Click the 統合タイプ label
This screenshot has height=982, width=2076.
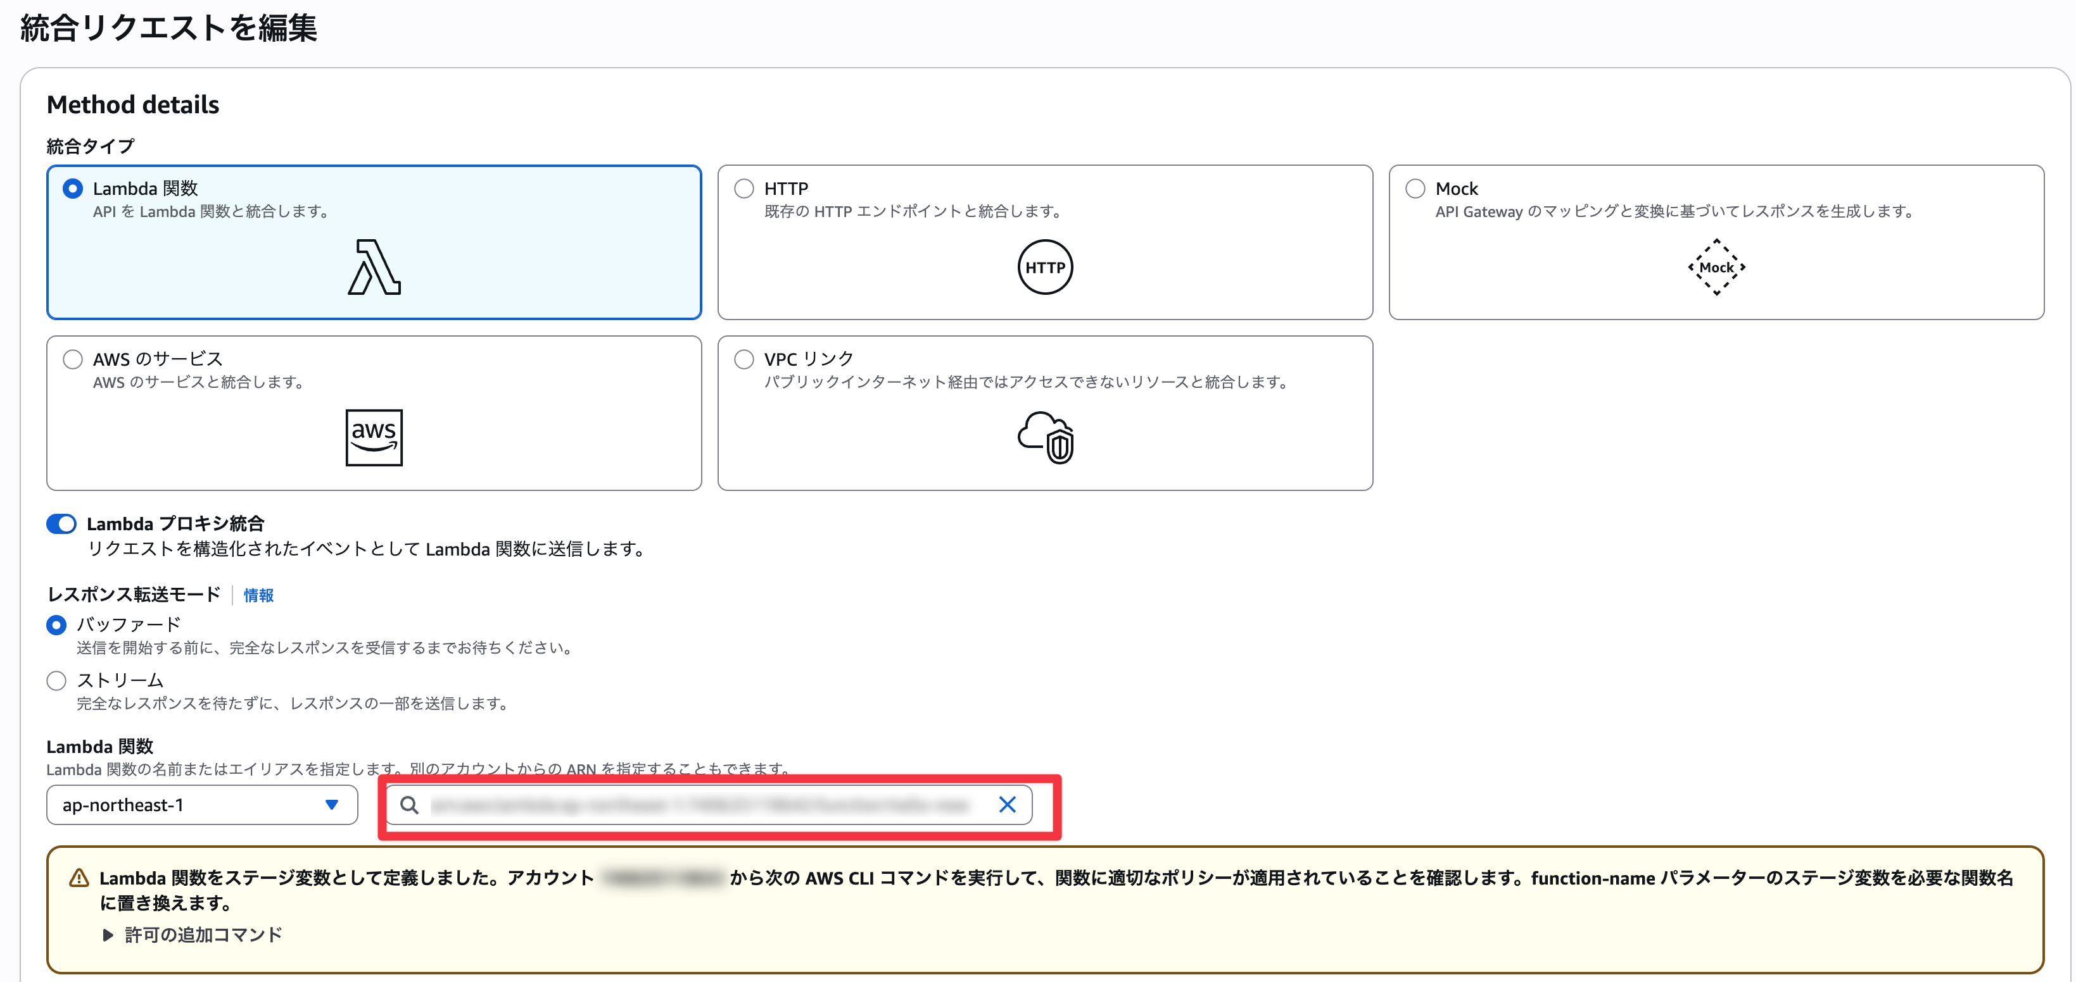pos(91,147)
